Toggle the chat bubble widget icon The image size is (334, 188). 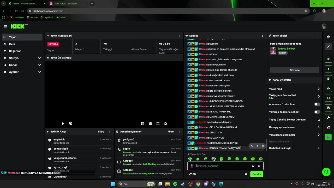pyautogui.click(x=329, y=88)
